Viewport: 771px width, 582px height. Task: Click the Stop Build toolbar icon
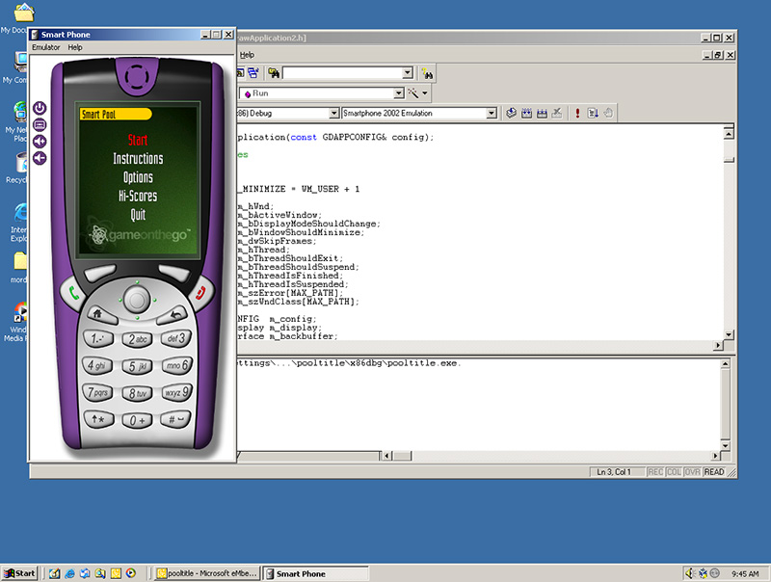(x=557, y=113)
